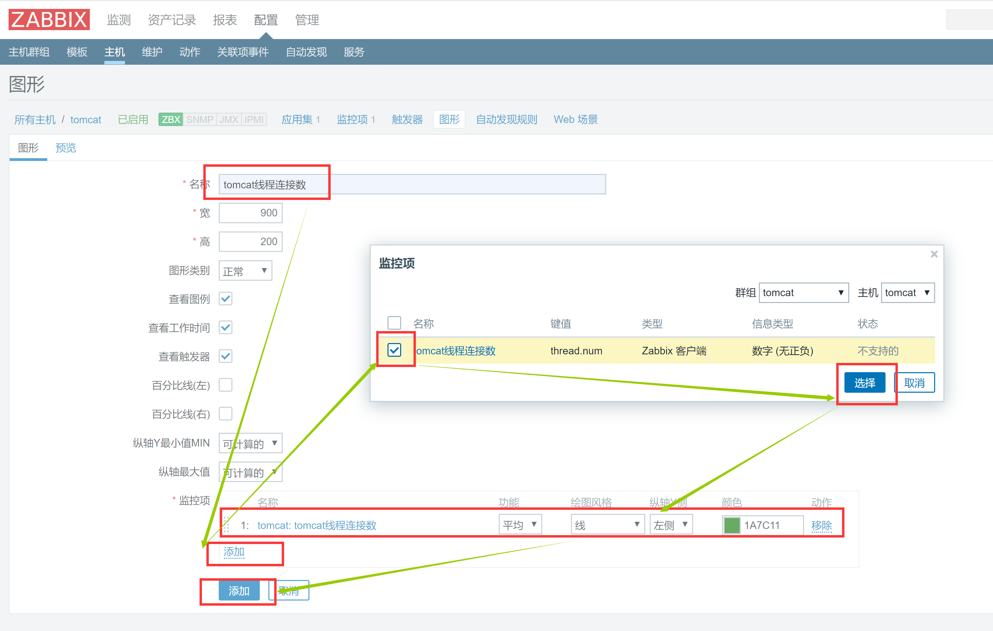Click the ZABBIX logo
The height and width of the screenshot is (631, 993).
[49, 20]
